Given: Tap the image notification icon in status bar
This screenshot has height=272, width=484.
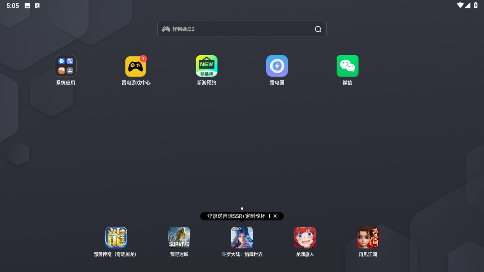Looking at the screenshot, I should point(27,6).
